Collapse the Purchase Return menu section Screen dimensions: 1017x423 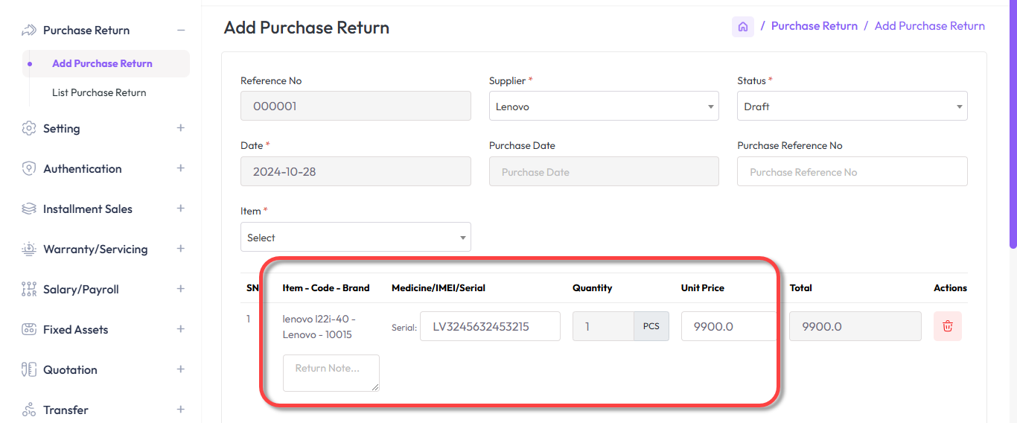click(x=180, y=31)
